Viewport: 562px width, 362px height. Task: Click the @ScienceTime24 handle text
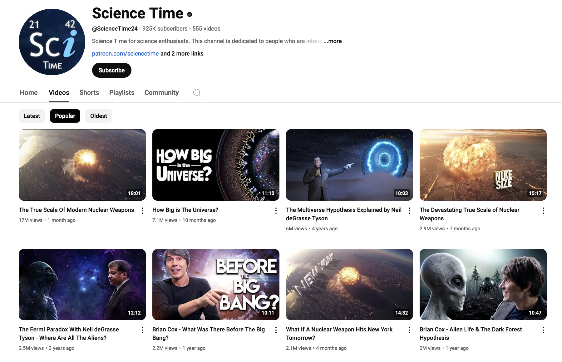click(x=115, y=29)
